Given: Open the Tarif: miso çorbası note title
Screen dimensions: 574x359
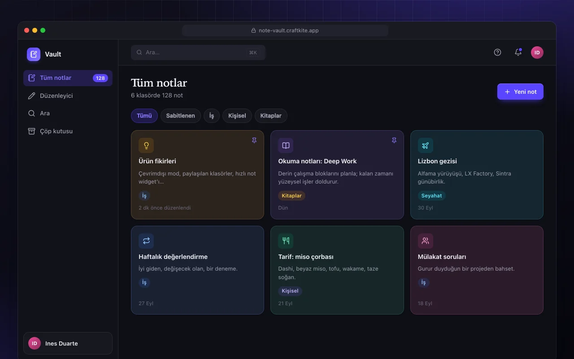Looking at the screenshot, I should click(306, 257).
